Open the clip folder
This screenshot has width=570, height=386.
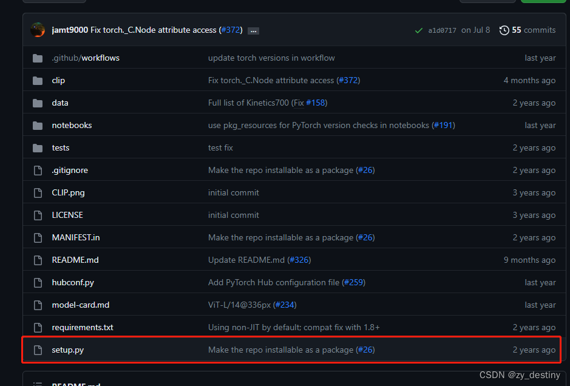coord(58,80)
